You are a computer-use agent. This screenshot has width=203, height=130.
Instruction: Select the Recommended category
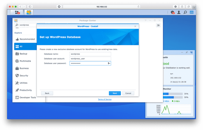[x=27, y=39]
